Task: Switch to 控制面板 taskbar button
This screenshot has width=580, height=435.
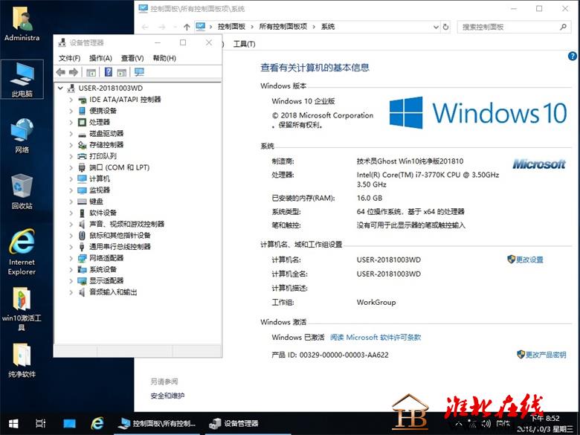Action: click(158, 424)
